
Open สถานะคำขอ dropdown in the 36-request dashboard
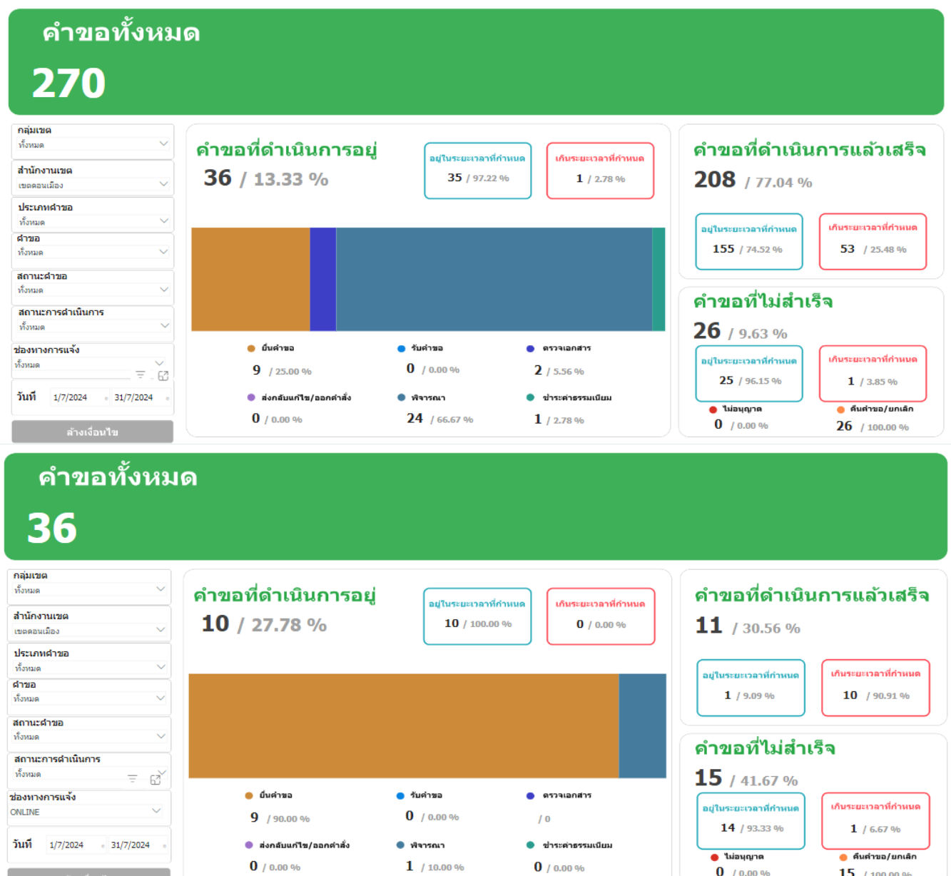click(161, 735)
